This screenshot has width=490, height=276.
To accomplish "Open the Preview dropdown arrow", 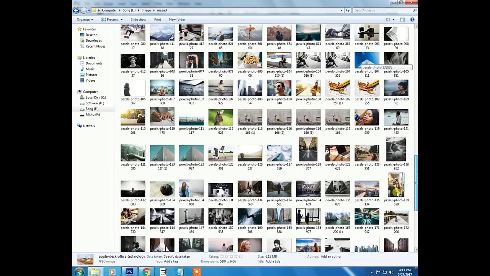I will [121, 20].
